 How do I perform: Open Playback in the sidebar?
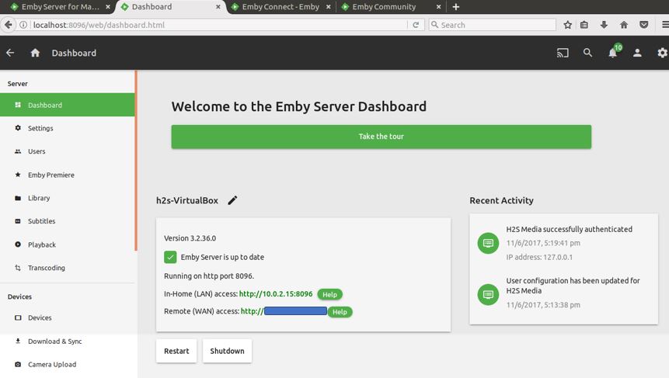pos(68,244)
